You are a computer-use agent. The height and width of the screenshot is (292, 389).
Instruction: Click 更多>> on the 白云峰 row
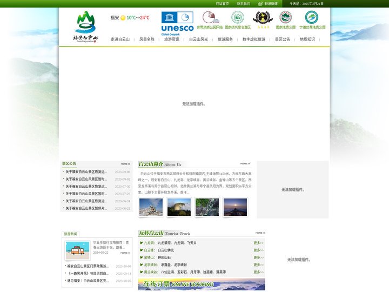tap(258, 250)
